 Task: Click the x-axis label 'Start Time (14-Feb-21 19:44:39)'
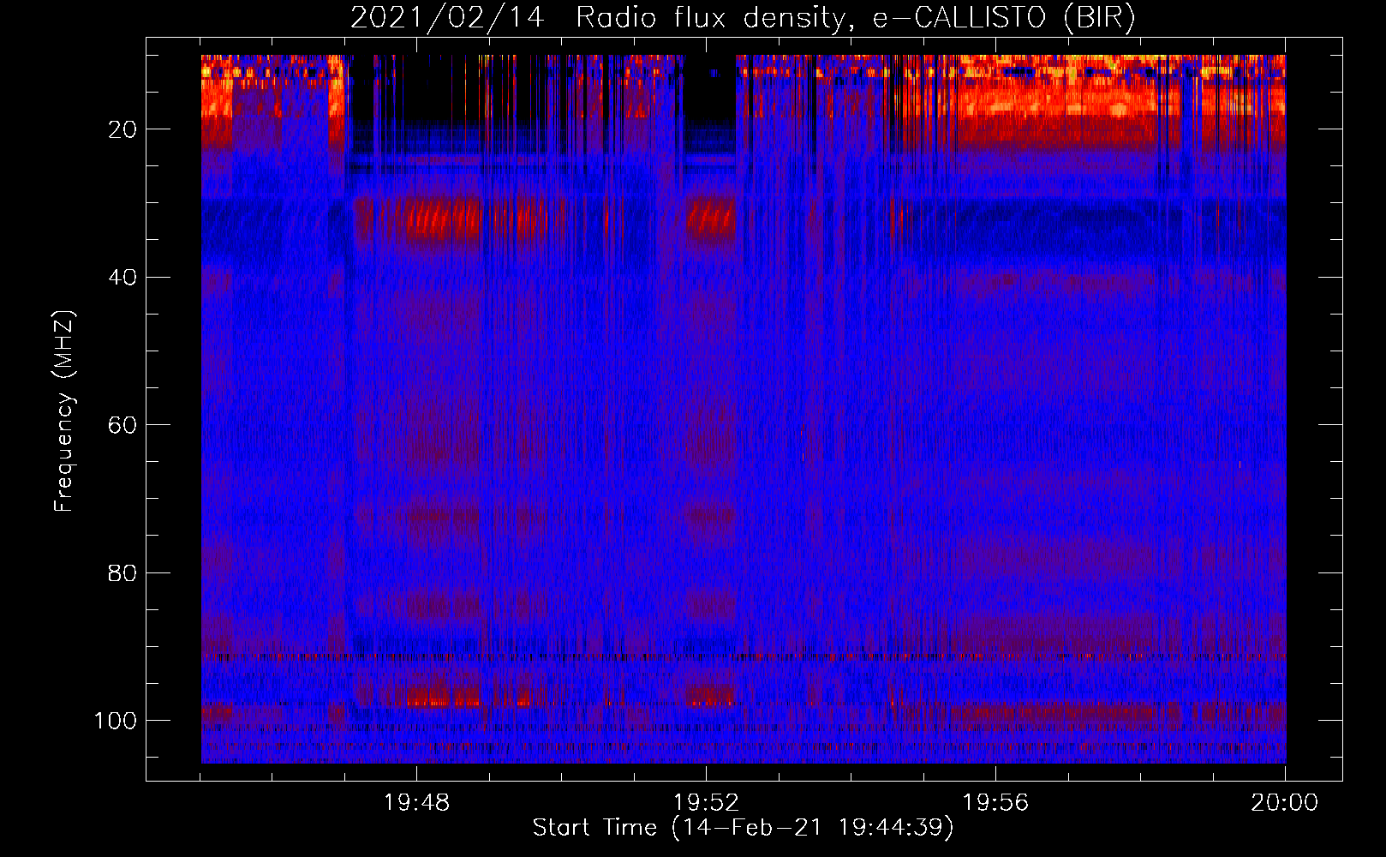click(743, 828)
